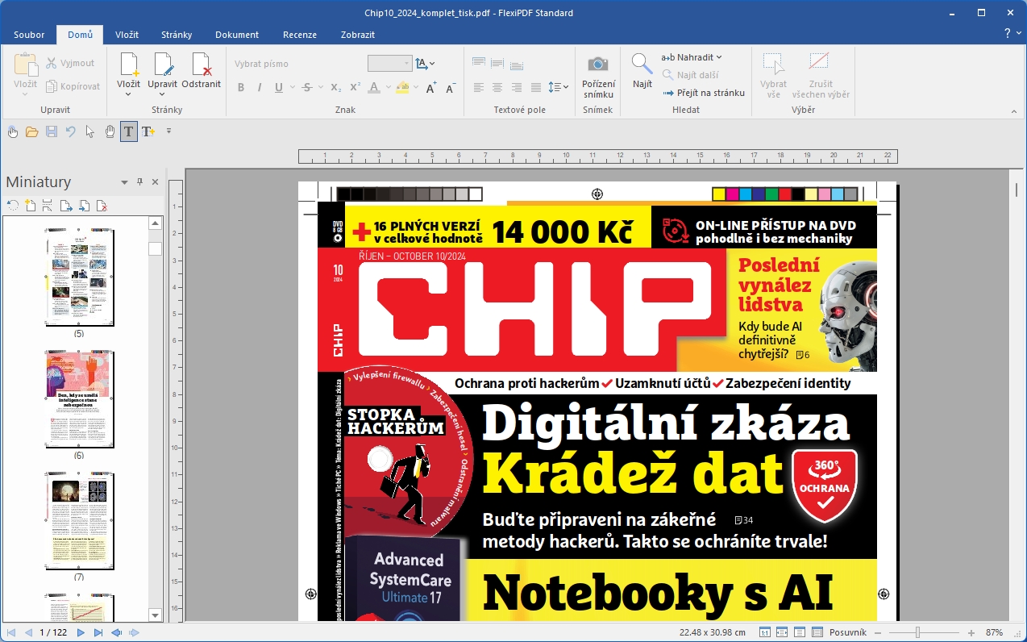Toggle the active text edit tool

tap(129, 131)
